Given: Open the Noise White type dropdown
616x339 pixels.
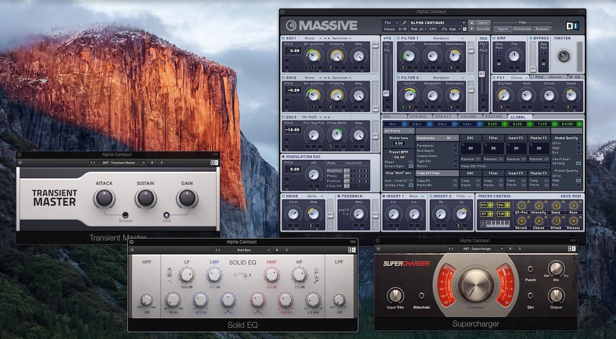Looking at the screenshot, I should [313, 196].
